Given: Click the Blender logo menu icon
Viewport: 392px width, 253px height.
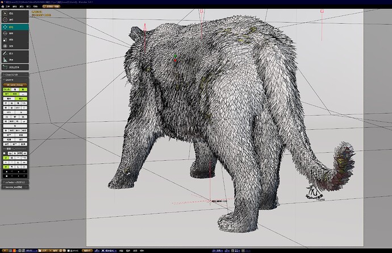Looking at the screenshot, I should (x=3, y=6).
